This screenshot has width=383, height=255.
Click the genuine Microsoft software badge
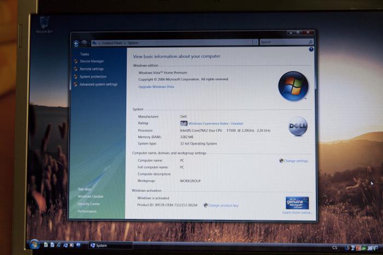297,203
